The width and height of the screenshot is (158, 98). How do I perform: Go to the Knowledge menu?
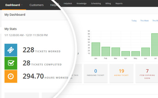[x=81, y=3]
